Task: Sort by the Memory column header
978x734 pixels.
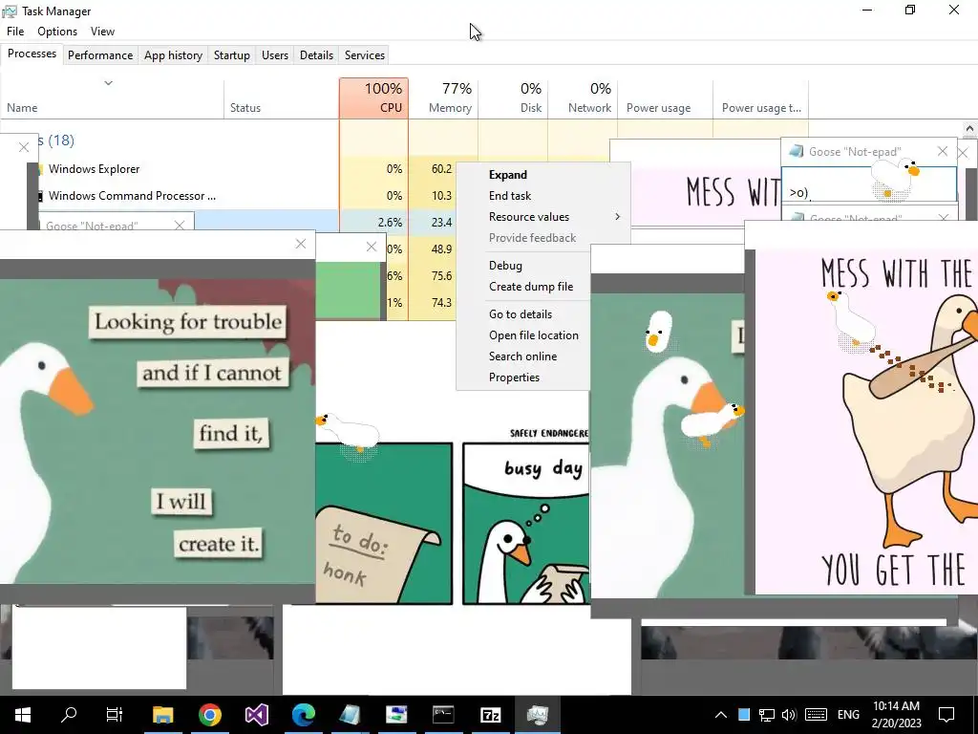Action: [443, 98]
